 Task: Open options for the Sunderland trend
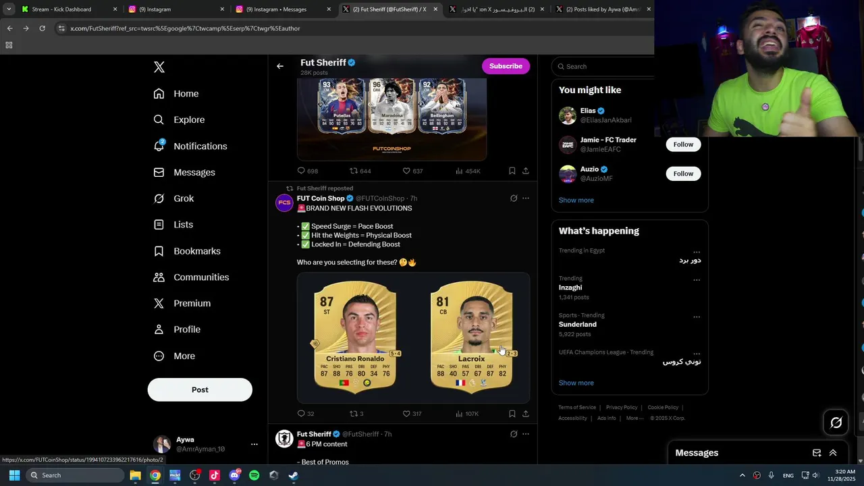coord(697,317)
